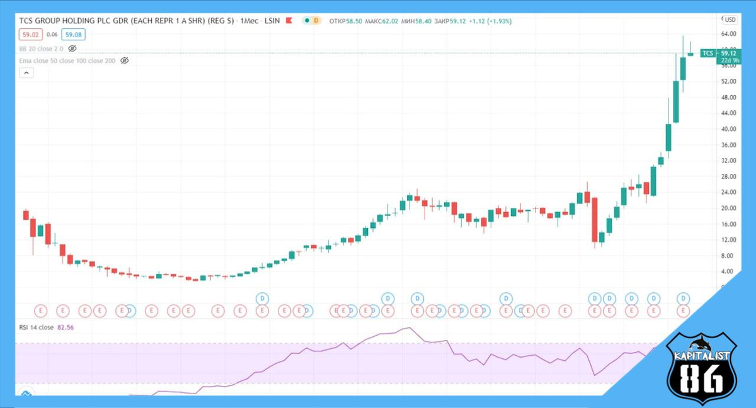Image resolution: width=756 pixels, height=408 pixels.
Task: Click the orange D data delay badge
Action: [316, 21]
